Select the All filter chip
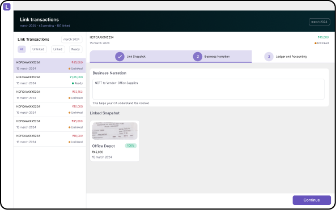This screenshot has width=336, height=210. click(22, 49)
